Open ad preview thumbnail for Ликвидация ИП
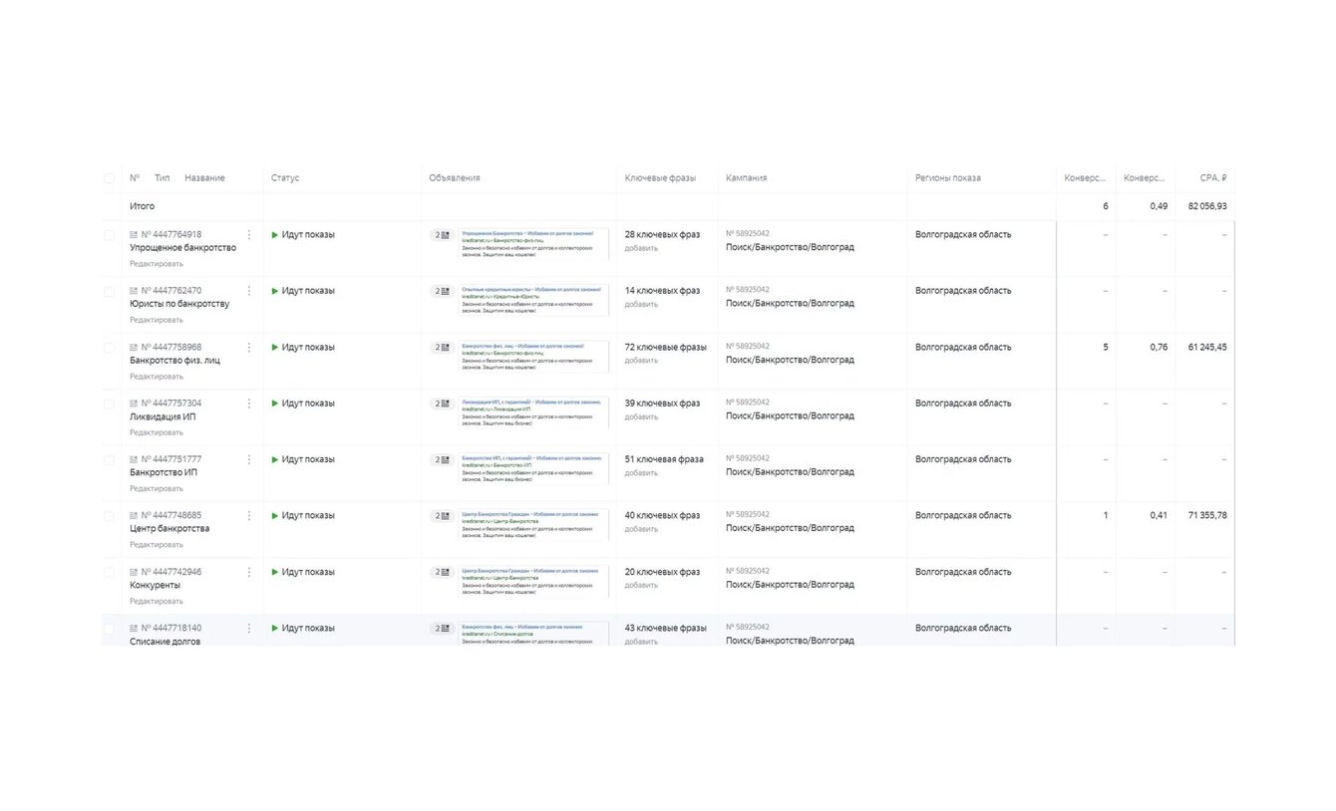 pyautogui.click(x=533, y=412)
